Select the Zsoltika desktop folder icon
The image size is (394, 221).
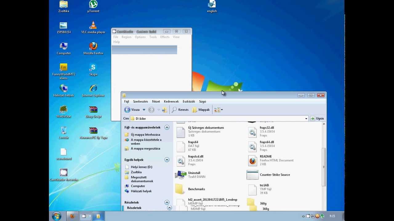coord(63,4)
